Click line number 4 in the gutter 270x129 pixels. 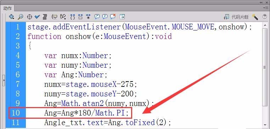tap(18, 55)
